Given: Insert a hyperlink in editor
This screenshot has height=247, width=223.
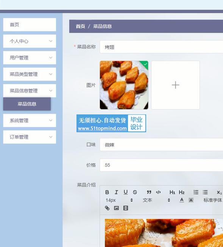Looking at the screenshot, I should (x=107, y=208).
